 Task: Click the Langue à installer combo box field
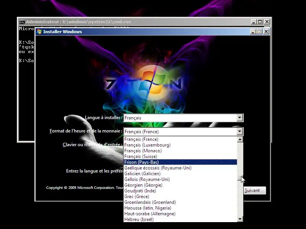[183, 118]
